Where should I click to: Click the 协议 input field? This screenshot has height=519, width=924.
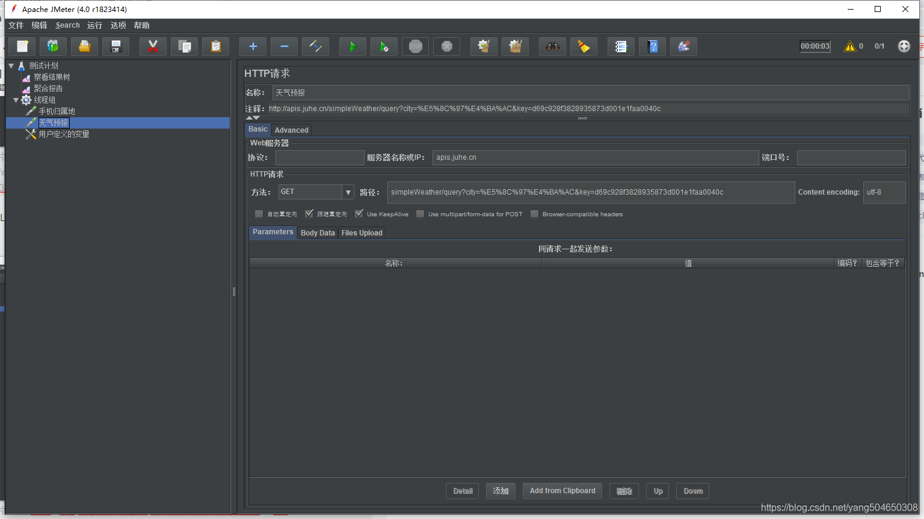(320, 157)
